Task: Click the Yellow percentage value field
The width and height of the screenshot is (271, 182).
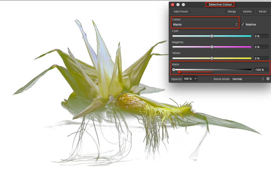Action: [x=261, y=58]
